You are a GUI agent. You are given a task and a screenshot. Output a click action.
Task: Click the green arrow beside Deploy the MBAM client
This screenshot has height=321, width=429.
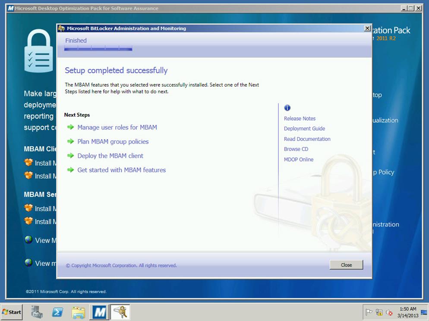pos(71,156)
